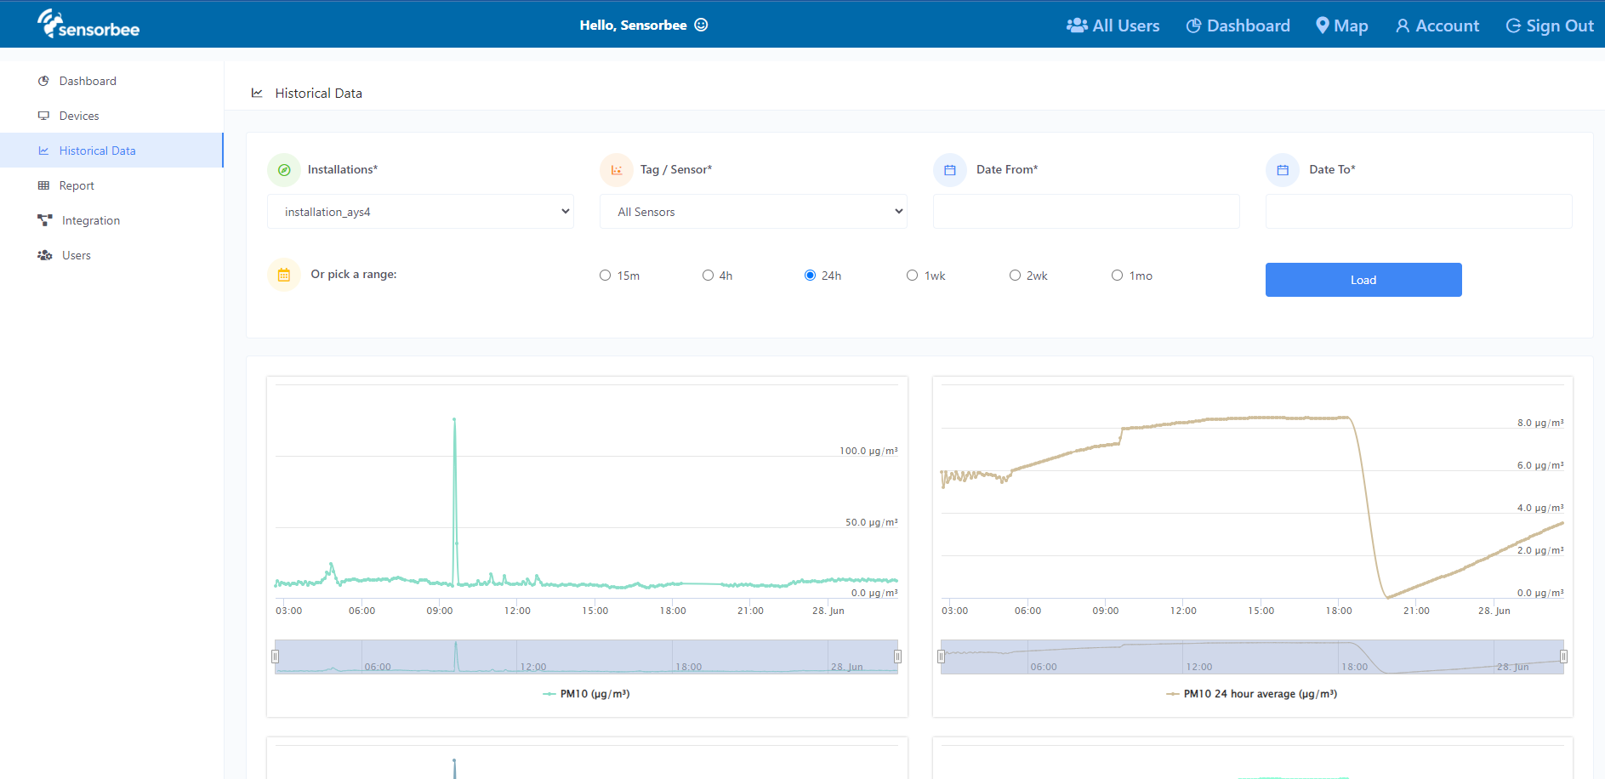Click the Map pin icon in header

click(x=1323, y=26)
